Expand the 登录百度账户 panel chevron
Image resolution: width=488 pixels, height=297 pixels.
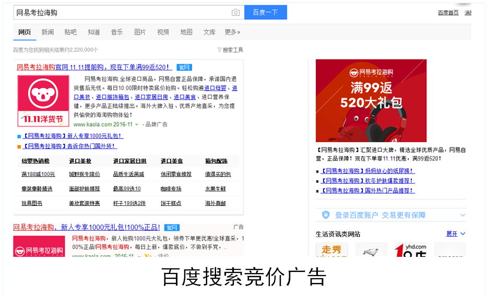[463, 215]
